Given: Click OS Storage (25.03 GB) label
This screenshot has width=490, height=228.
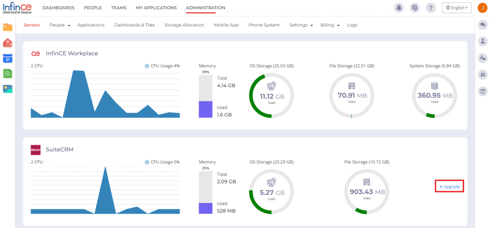Looking at the screenshot, I should click(272, 66).
